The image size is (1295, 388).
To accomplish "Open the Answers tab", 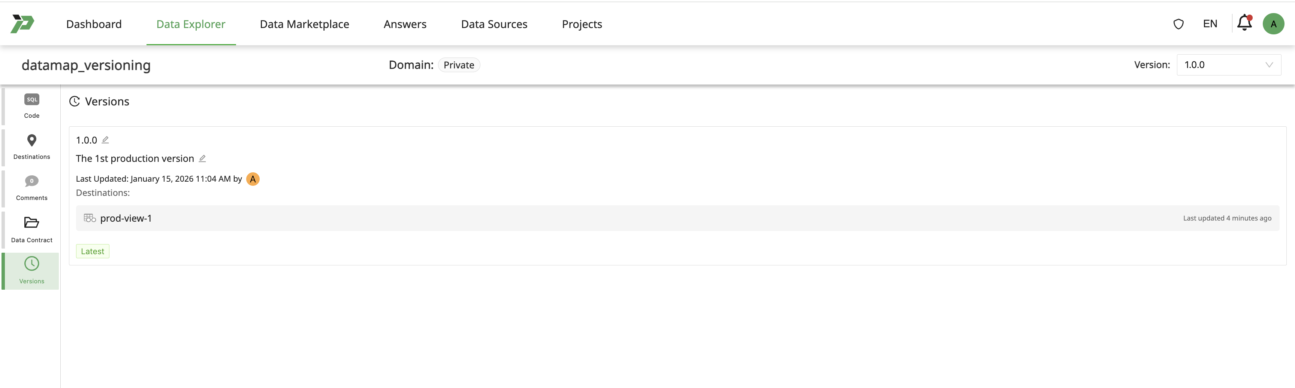I will (x=405, y=24).
